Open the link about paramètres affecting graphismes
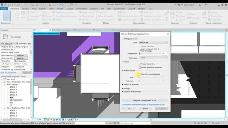Viewport: 228px width, 128px height. click(x=143, y=105)
